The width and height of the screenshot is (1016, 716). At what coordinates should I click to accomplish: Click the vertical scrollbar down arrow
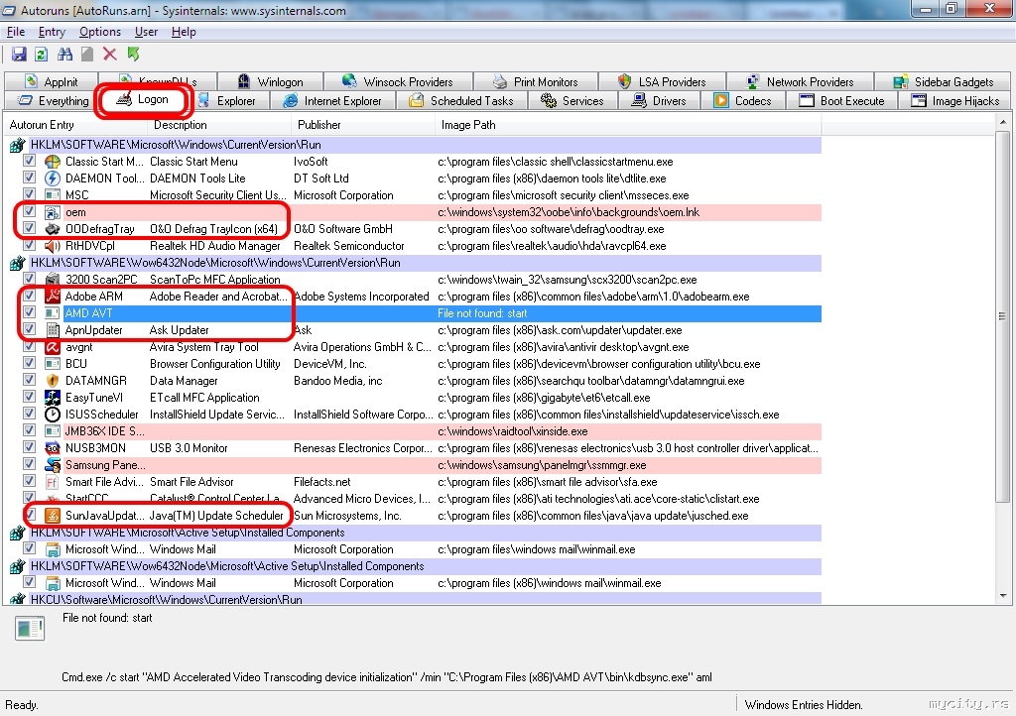coord(1003,598)
